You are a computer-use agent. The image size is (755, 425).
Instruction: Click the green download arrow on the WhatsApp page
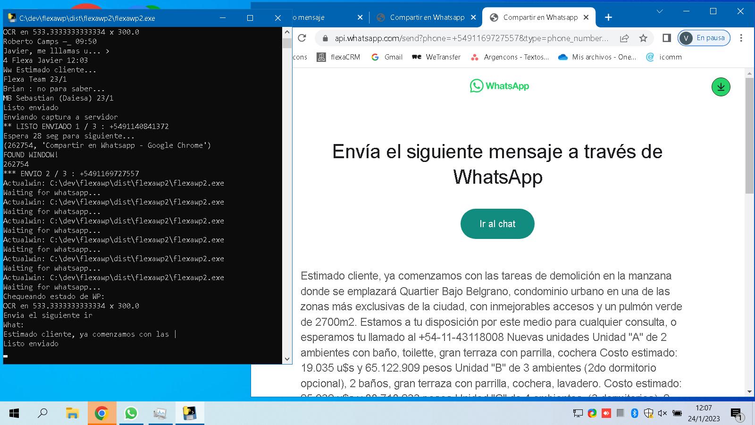pos(721,87)
